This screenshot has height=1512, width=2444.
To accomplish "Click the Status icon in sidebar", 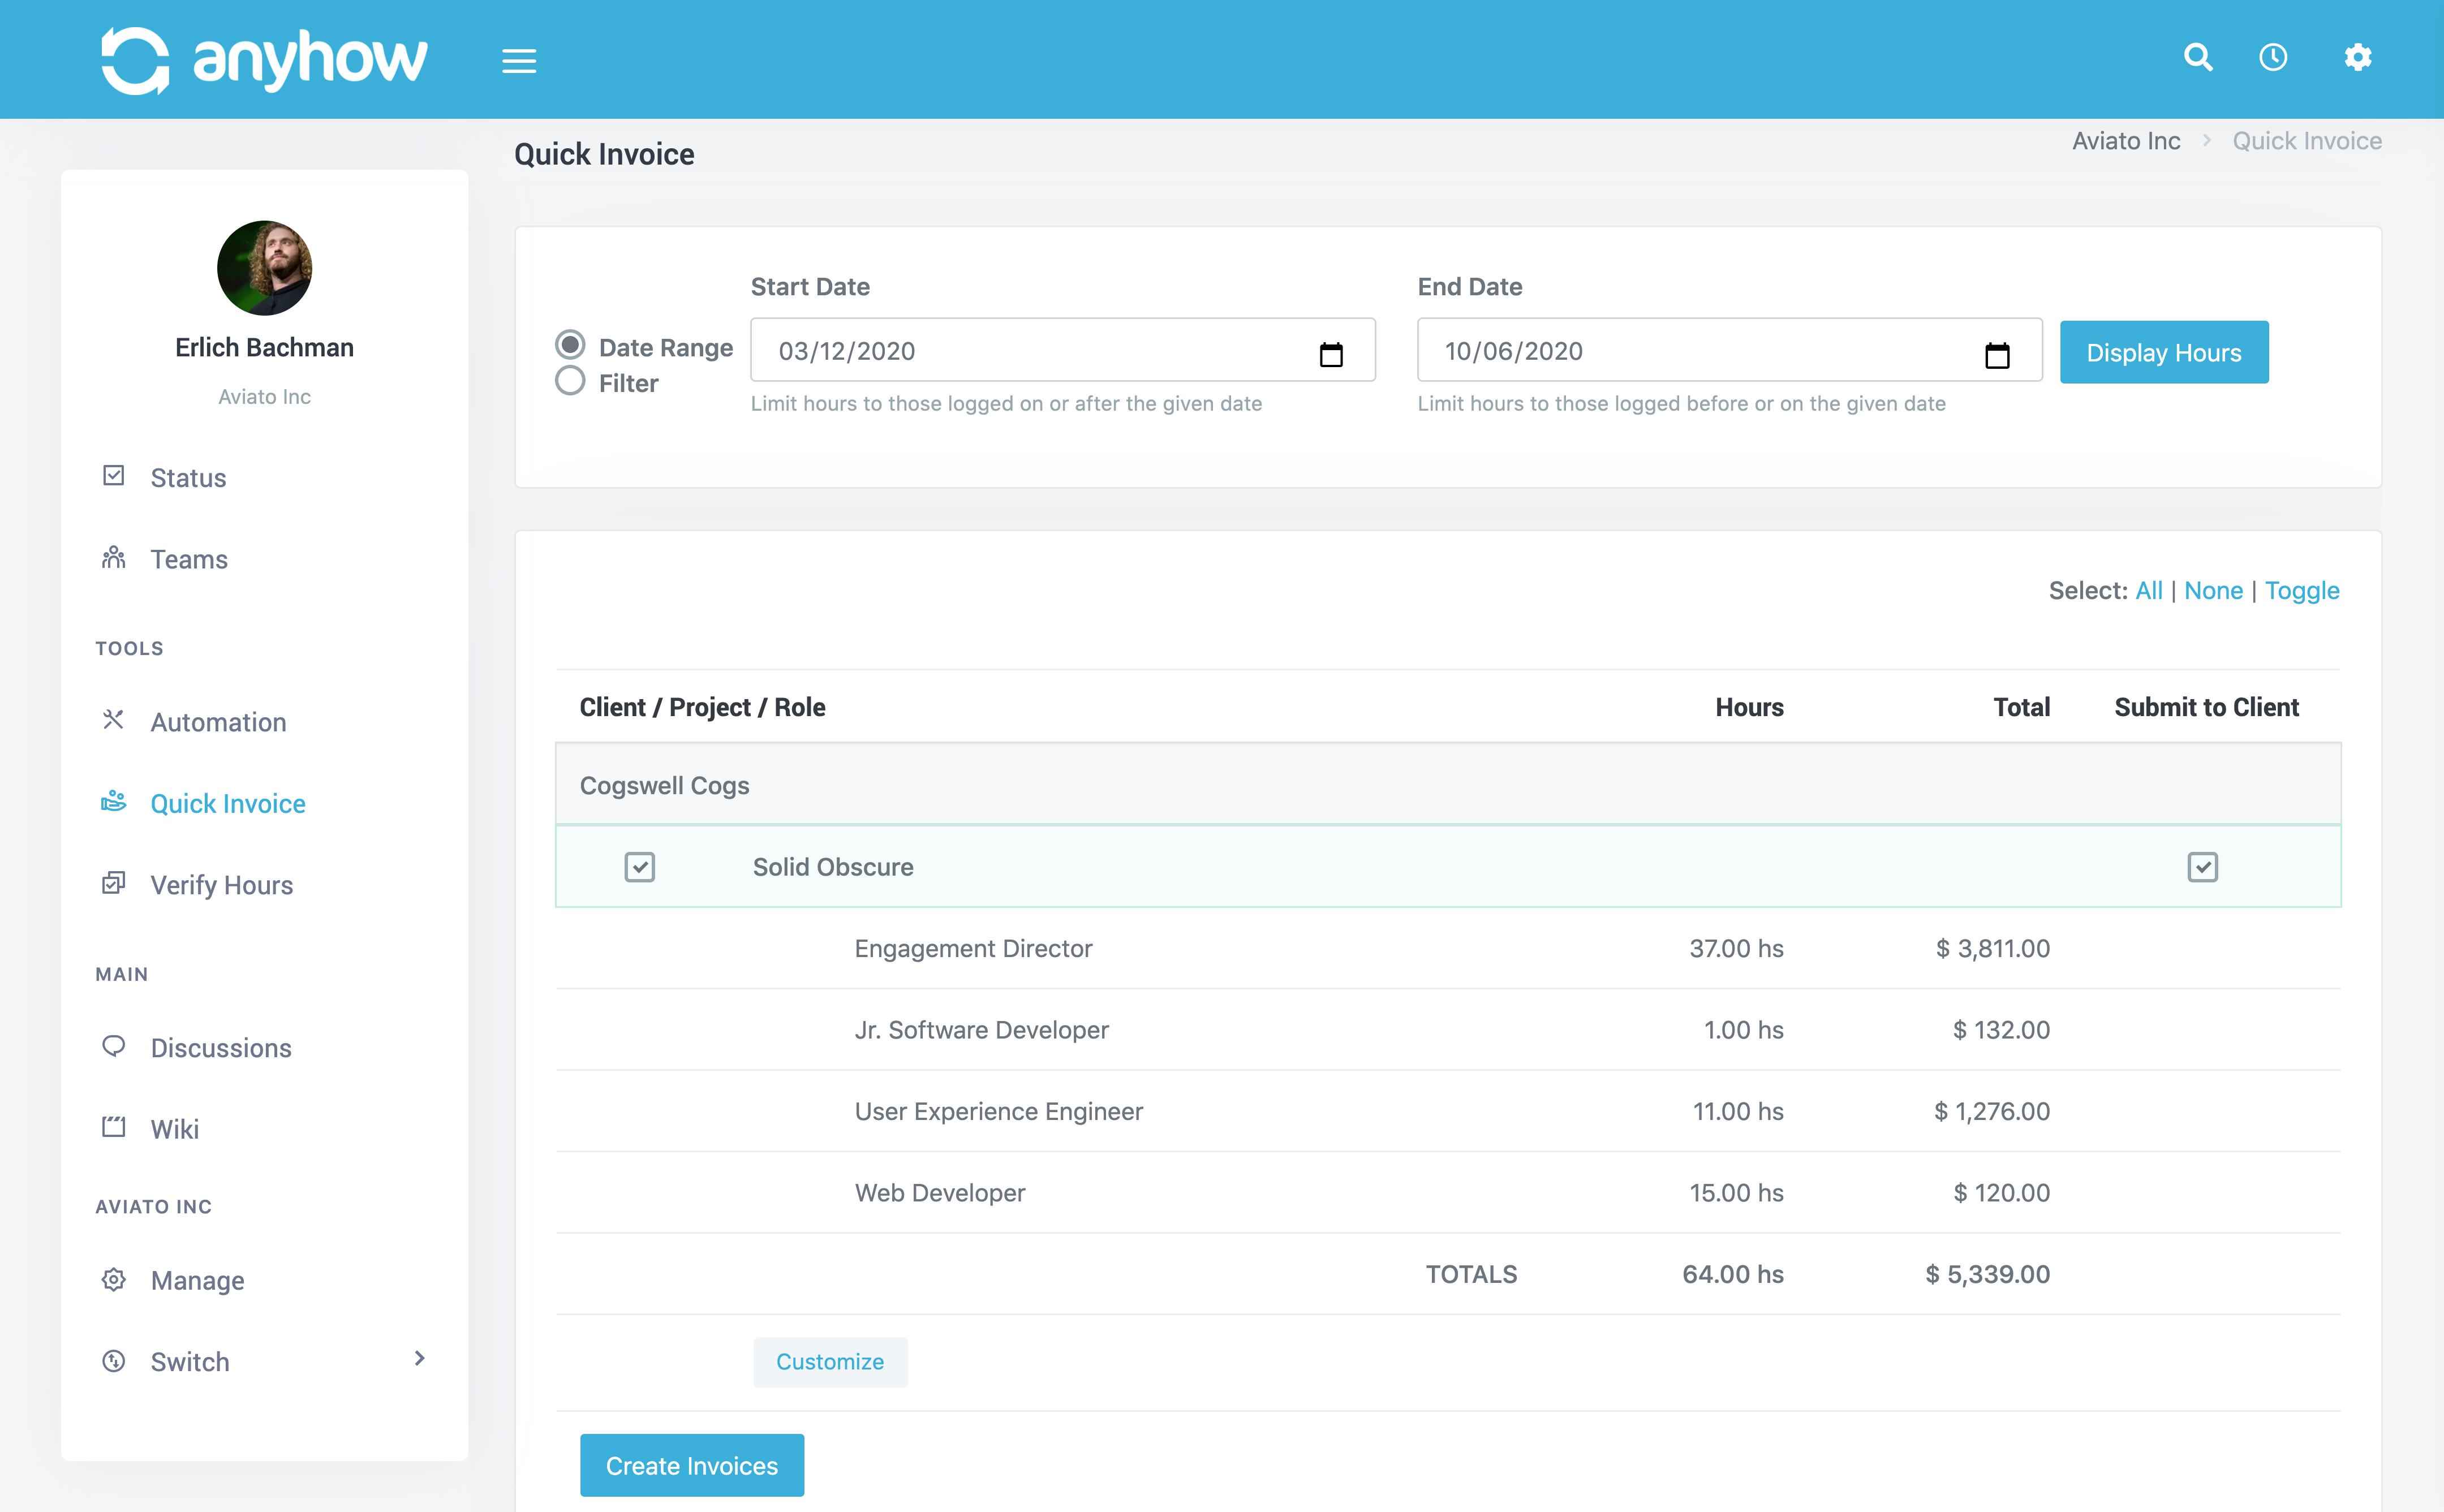I will point(114,475).
